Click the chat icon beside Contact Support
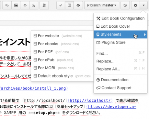The image size is (149, 119). coord(98,88)
